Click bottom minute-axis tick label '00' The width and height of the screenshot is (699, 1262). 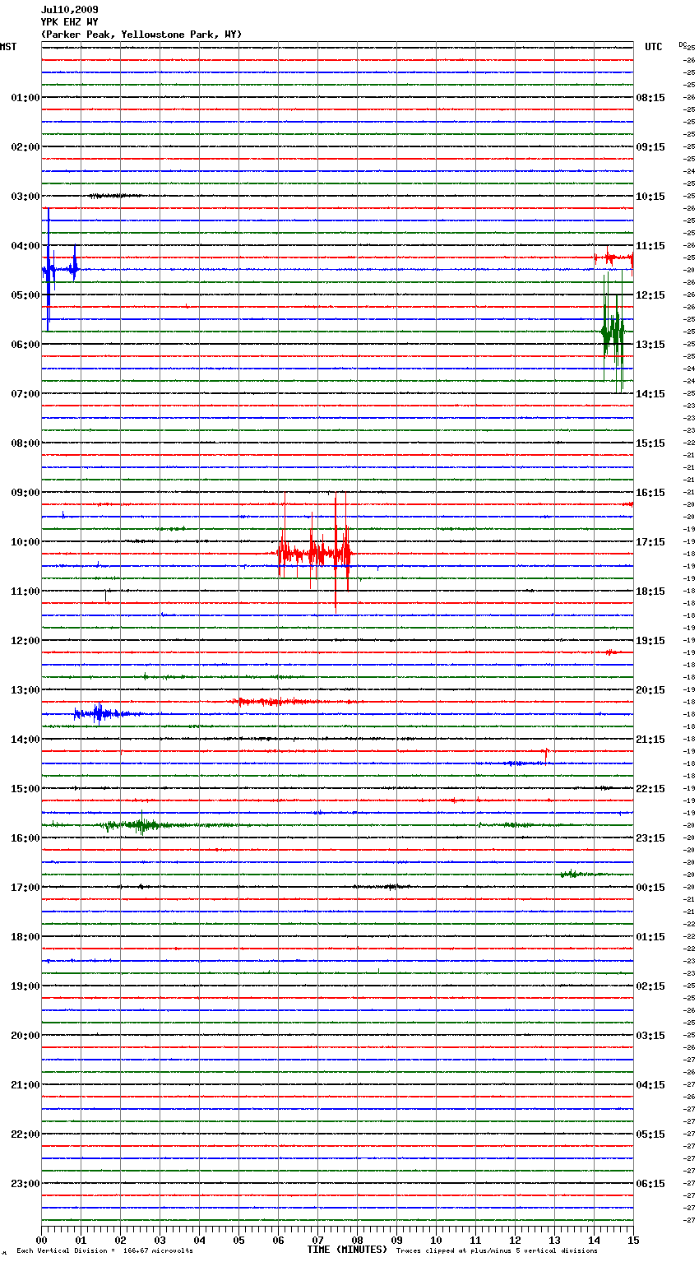pyautogui.click(x=42, y=1240)
